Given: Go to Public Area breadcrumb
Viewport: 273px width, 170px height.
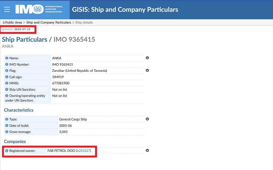Looking at the screenshot, I should (x=13, y=23).
